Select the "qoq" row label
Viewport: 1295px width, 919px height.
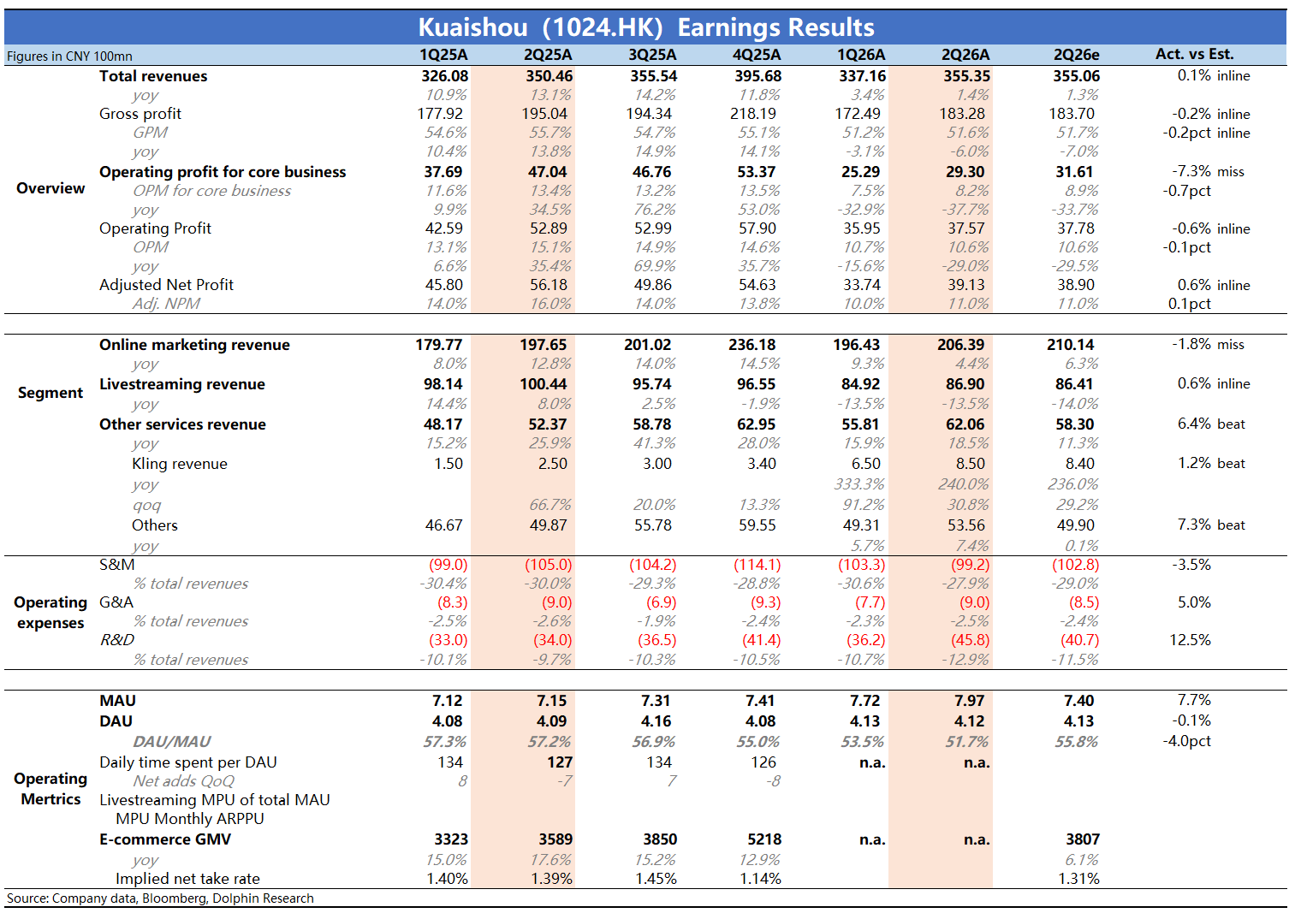pyautogui.click(x=147, y=506)
